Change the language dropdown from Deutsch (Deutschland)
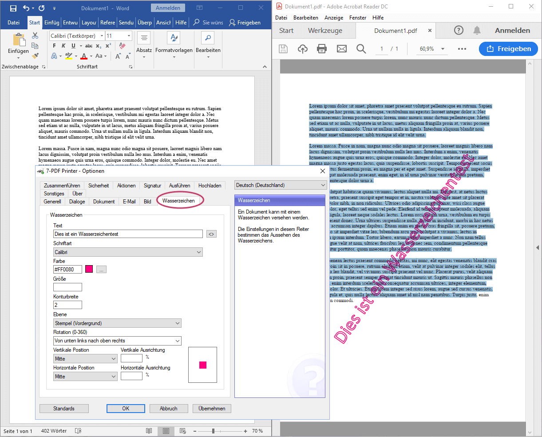This screenshot has width=542, height=437. point(281,185)
